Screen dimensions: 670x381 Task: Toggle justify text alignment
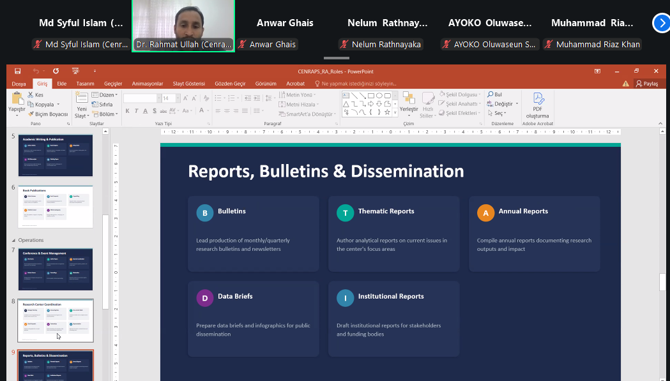(x=245, y=110)
